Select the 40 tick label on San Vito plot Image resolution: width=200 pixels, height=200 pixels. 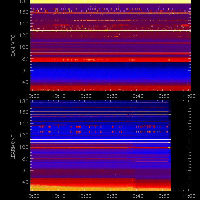point(25,82)
